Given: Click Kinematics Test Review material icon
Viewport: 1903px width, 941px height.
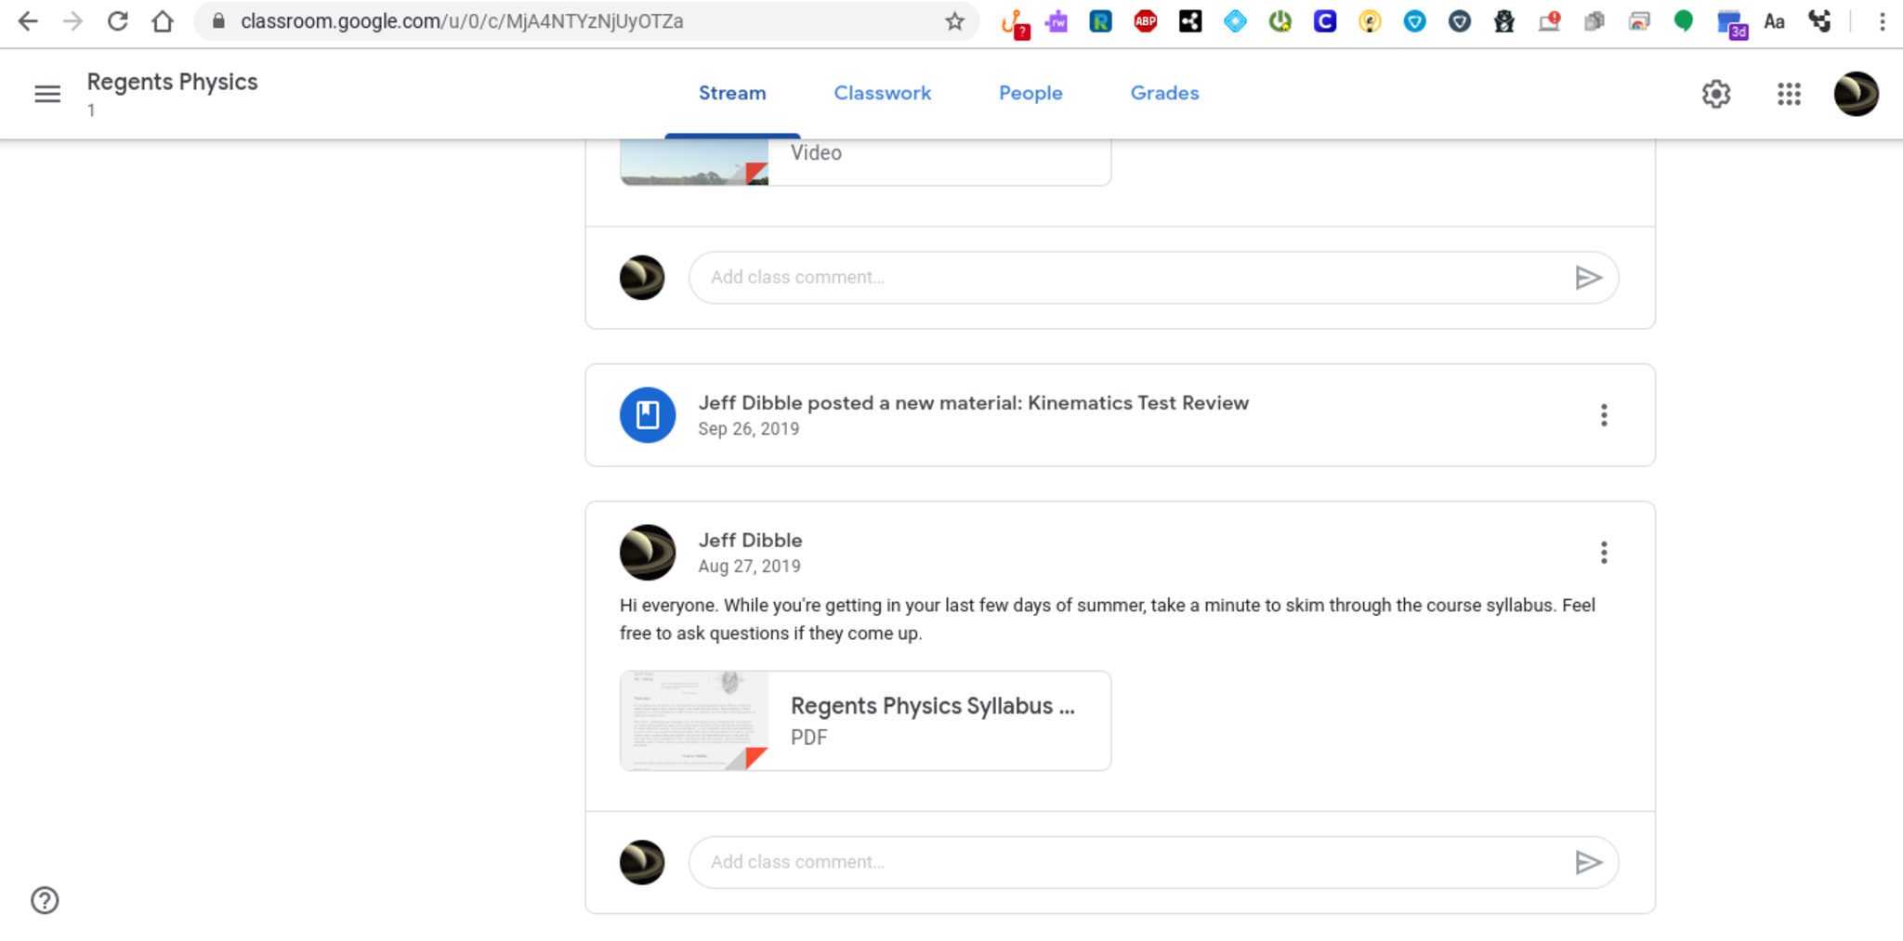Looking at the screenshot, I should coord(648,415).
